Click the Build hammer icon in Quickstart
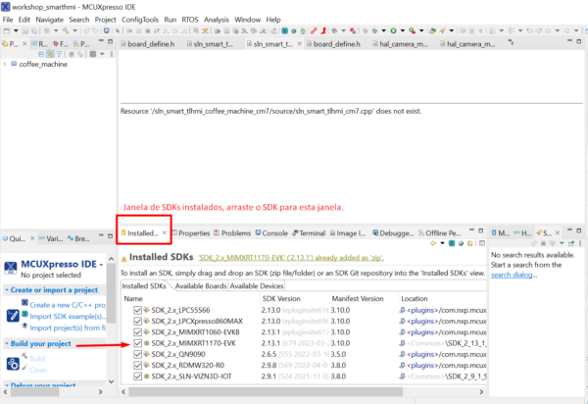 [24, 358]
